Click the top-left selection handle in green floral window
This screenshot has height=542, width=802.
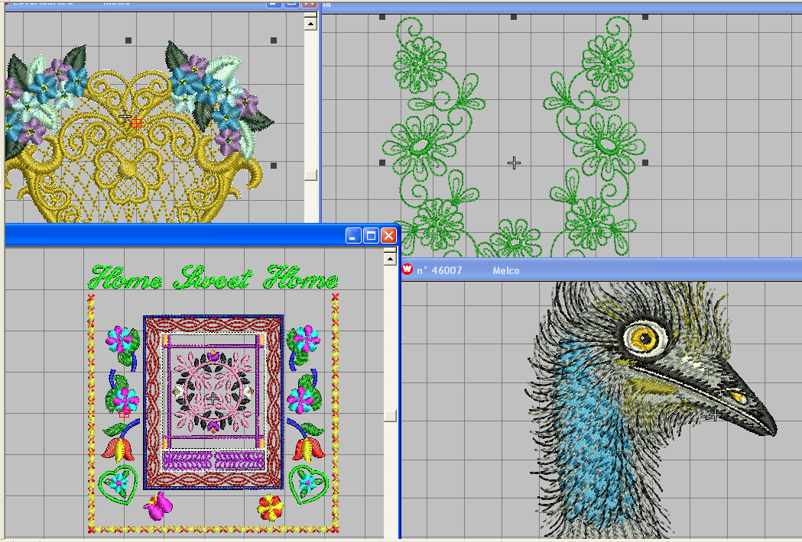click(x=382, y=18)
